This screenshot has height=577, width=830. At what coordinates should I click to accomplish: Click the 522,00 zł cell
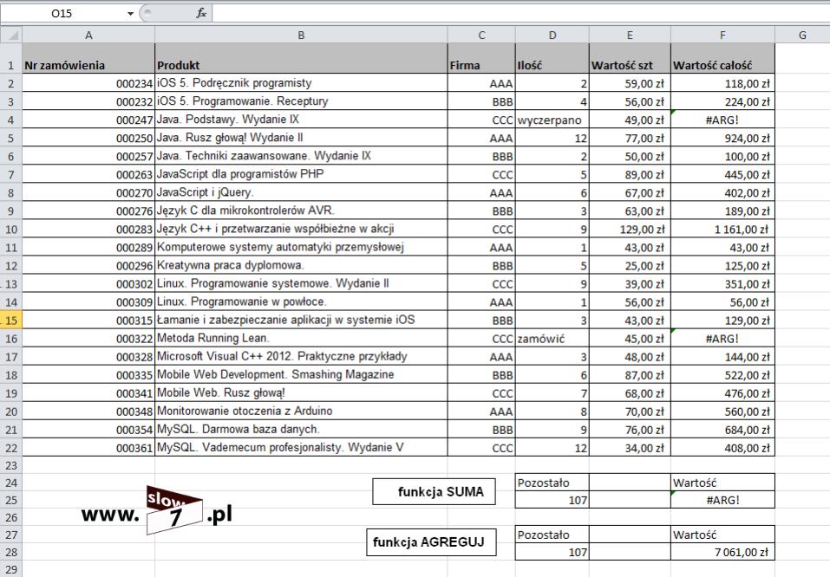tap(722, 375)
